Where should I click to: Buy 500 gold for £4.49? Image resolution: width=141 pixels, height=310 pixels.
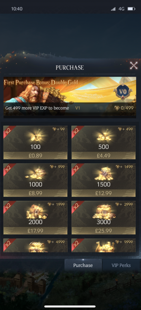click(x=103, y=156)
